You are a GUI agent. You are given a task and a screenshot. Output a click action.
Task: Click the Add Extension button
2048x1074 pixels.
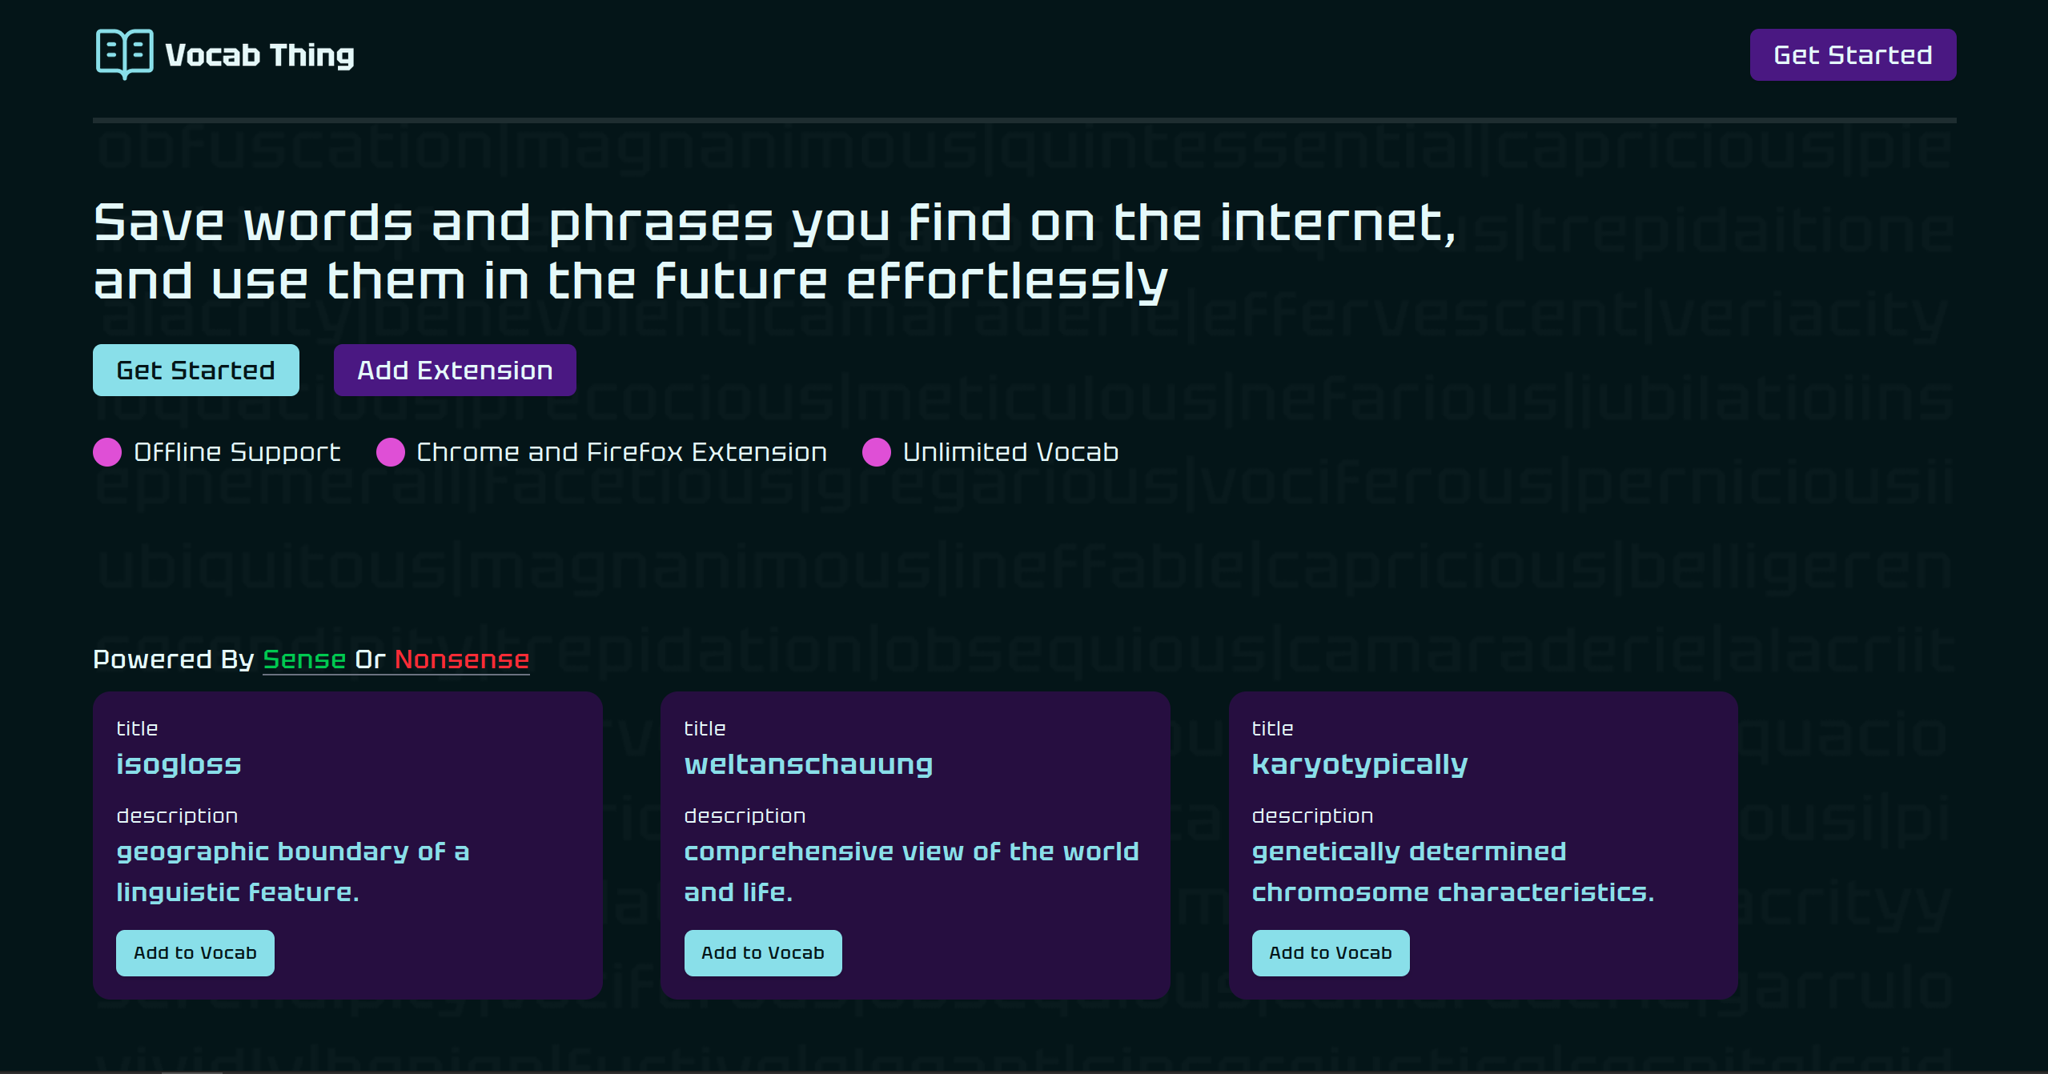coord(454,371)
